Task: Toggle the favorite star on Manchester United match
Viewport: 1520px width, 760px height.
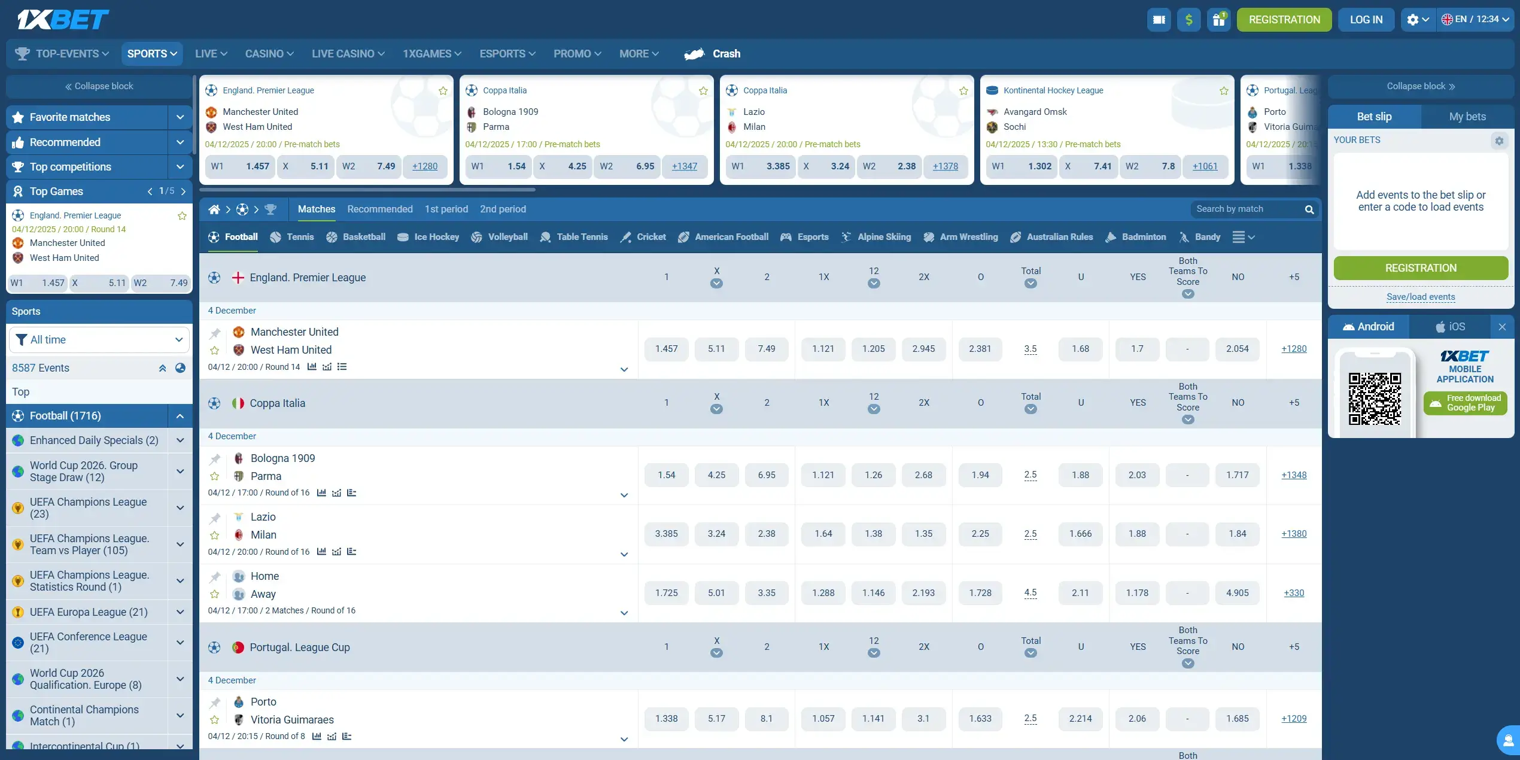Action: 214,350
